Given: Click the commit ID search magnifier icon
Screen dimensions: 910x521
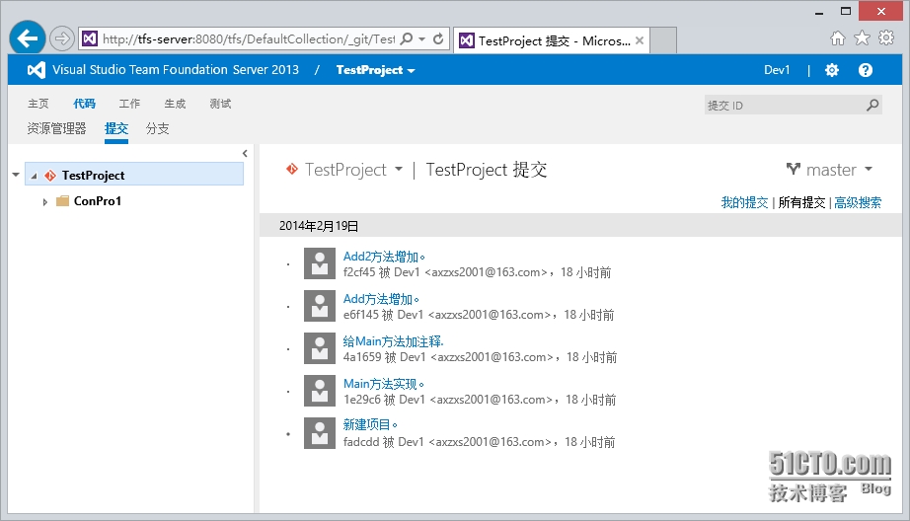Looking at the screenshot, I should tap(872, 105).
